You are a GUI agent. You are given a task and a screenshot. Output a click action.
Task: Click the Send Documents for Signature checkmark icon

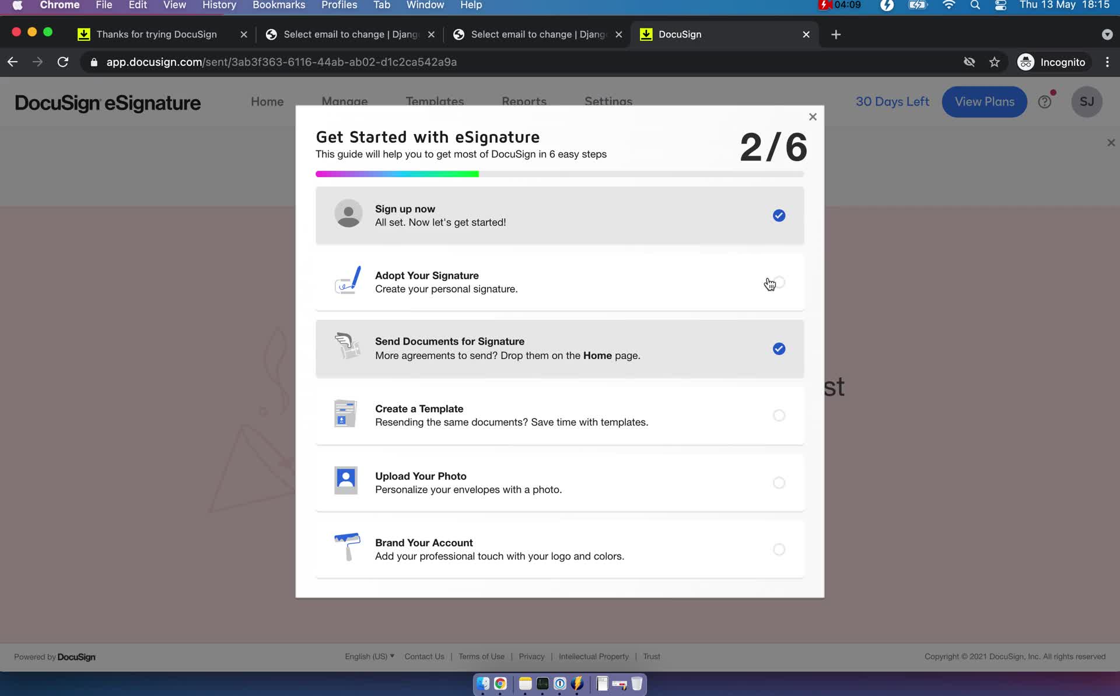coord(779,348)
